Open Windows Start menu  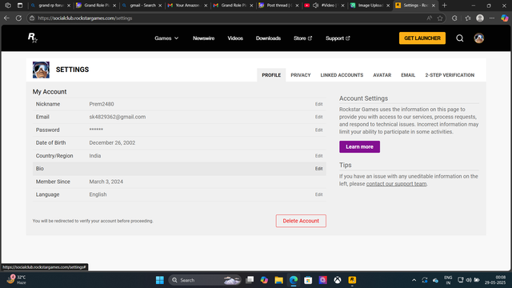(160, 280)
